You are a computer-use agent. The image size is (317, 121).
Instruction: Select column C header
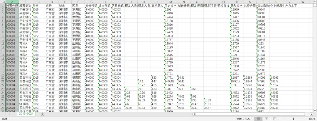(x=38, y=2)
